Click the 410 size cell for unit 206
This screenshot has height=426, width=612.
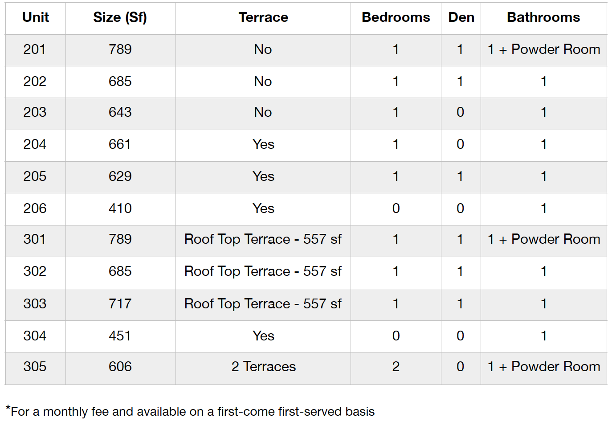point(120,209)
